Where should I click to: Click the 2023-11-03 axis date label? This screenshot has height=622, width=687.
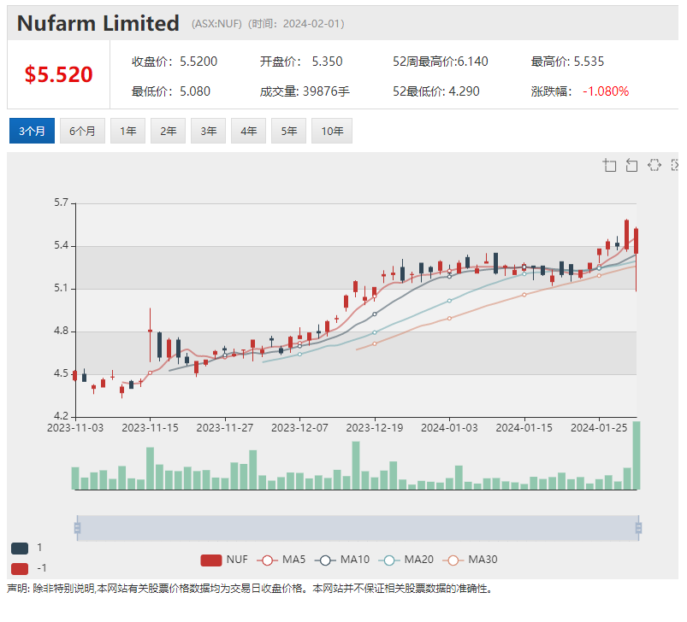[x=75, y=428]
